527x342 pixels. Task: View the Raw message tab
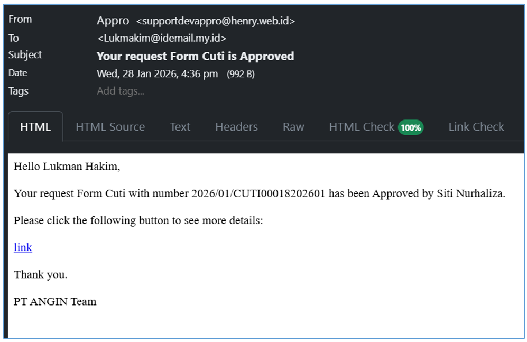coord(293,127)
